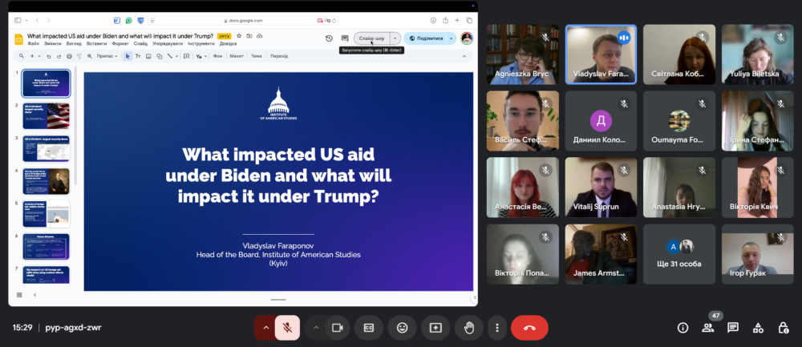Open the Вставити menu in Slides
Image resolution: width=802 pixels, height=347 pixels.
(96, 44)
